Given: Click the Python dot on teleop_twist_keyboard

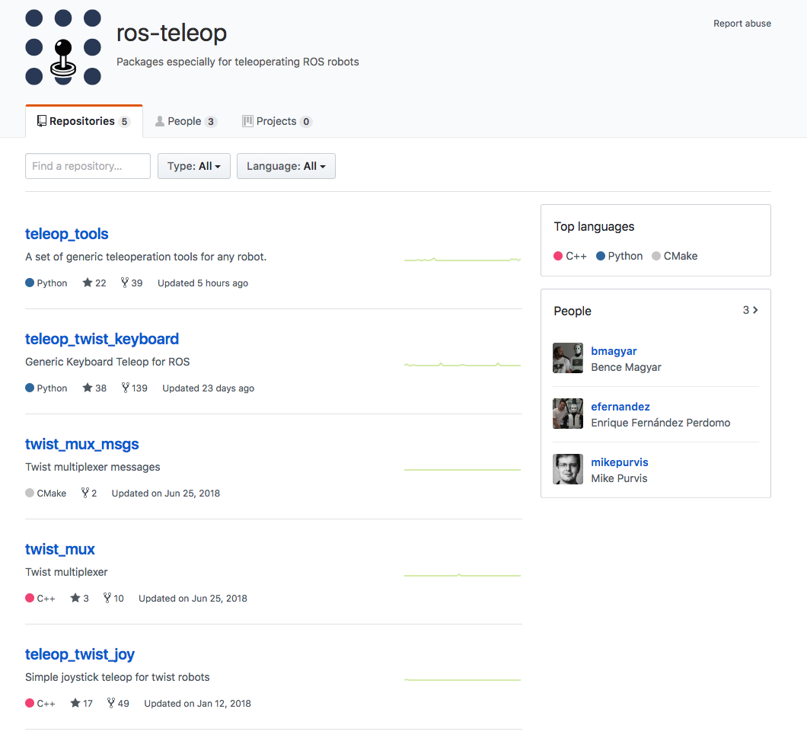Looking at the screenshot, I should (x=30, y=388).
